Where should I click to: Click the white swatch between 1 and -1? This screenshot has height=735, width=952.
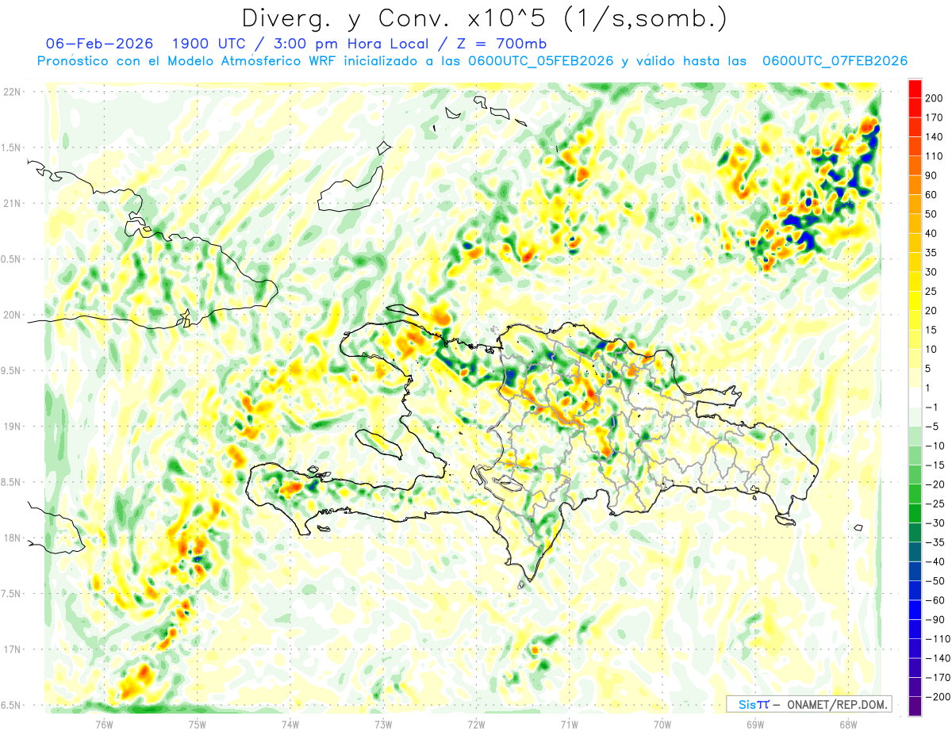(915, 397)
